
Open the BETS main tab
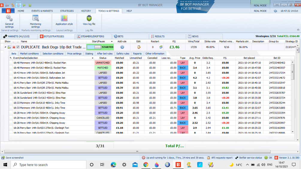130,36
